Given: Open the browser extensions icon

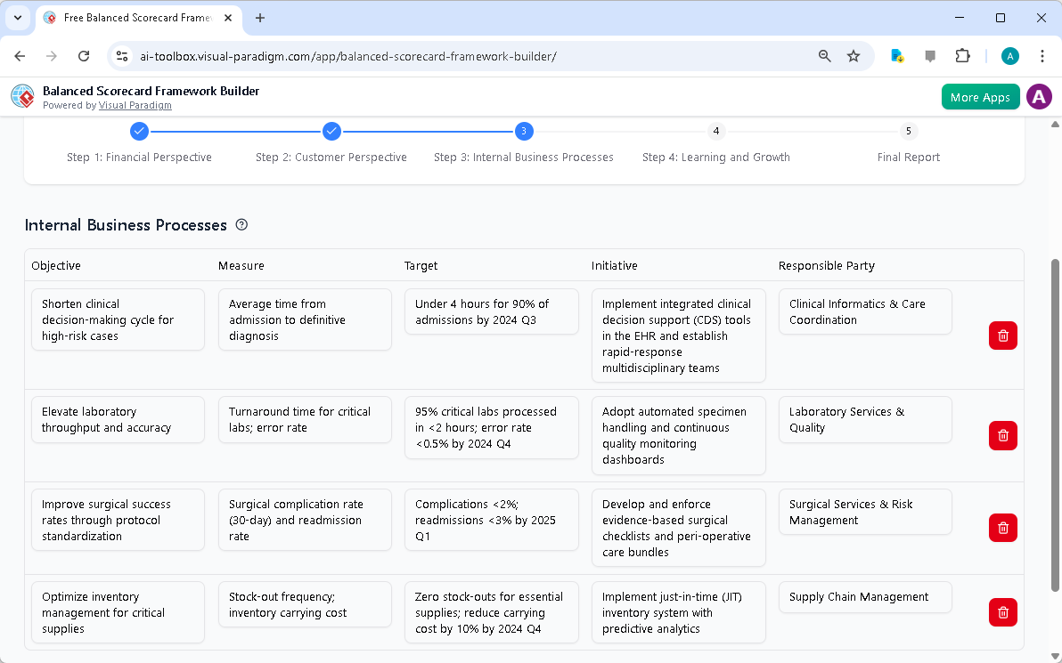Looking at the screenshot, I should pos(962,55).
